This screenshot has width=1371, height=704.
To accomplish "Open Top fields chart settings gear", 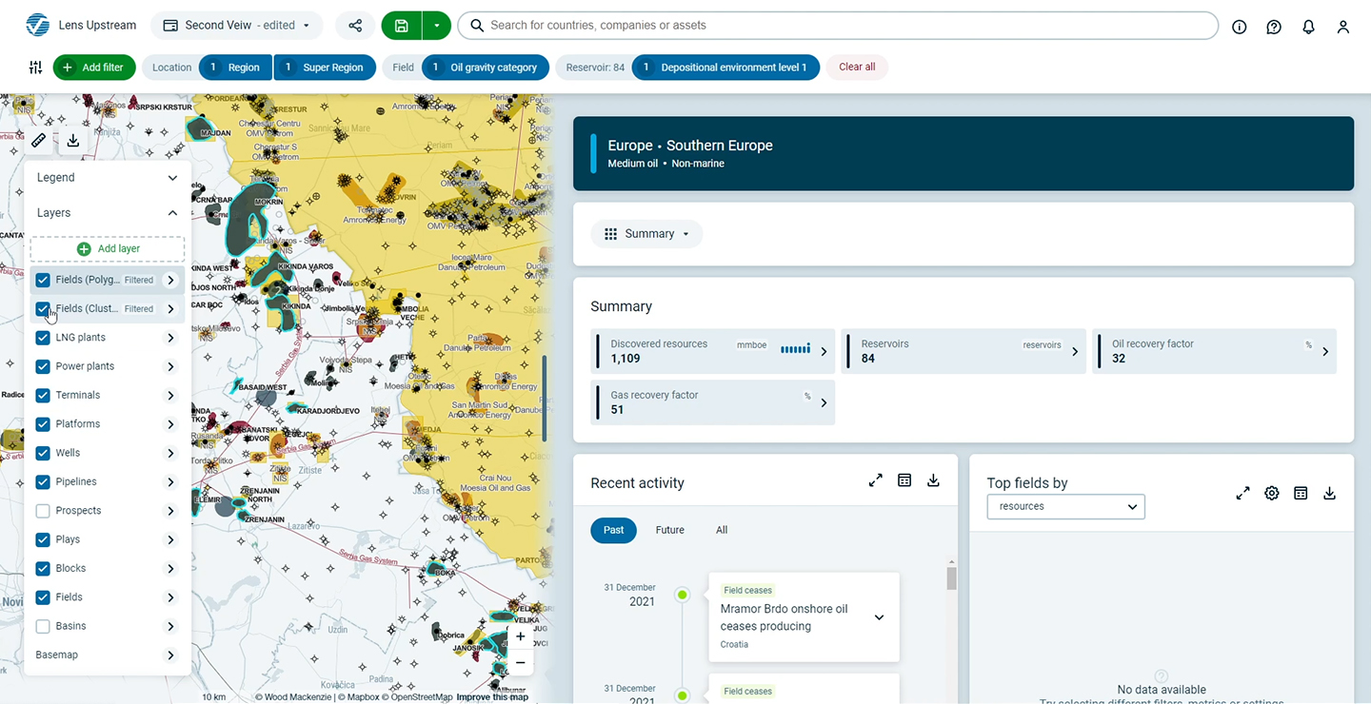I will (x=1272, y=493).
